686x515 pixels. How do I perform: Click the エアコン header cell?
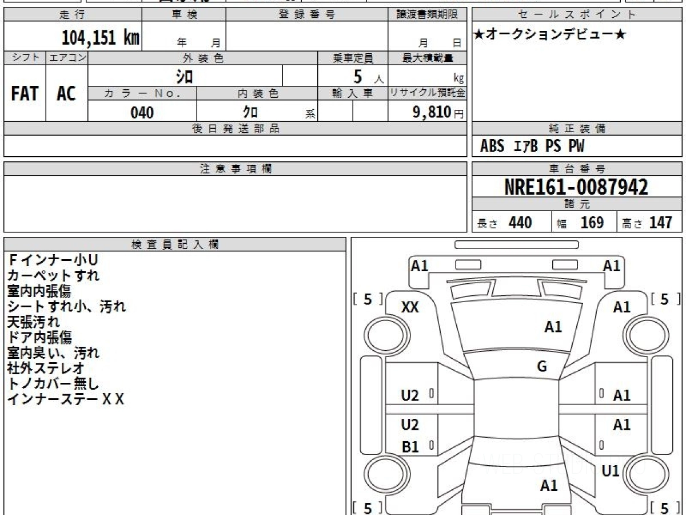(67, 58)
